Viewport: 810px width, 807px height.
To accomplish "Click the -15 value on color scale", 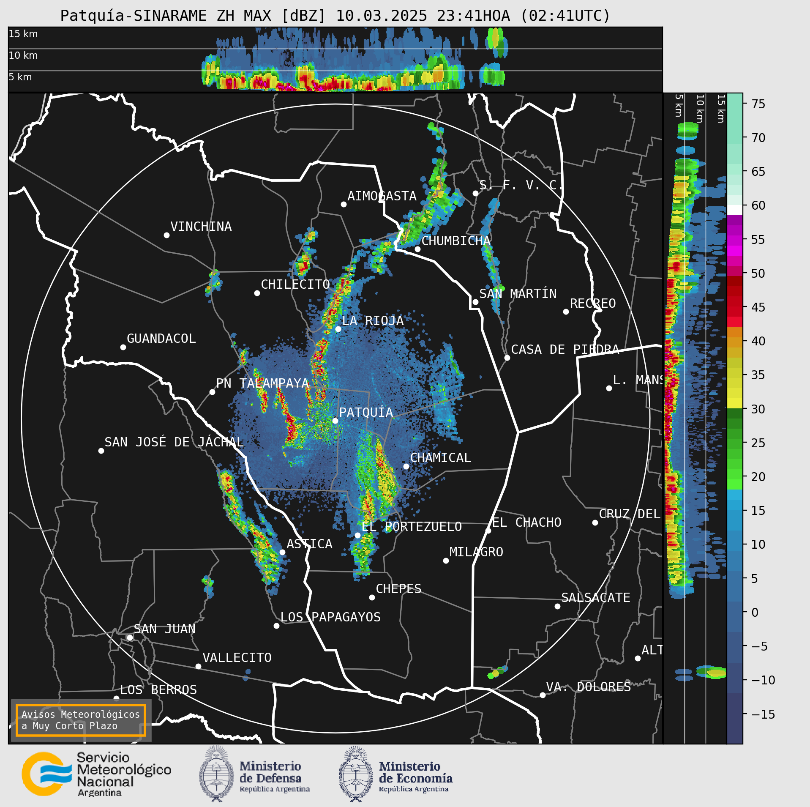I will 764,714.
